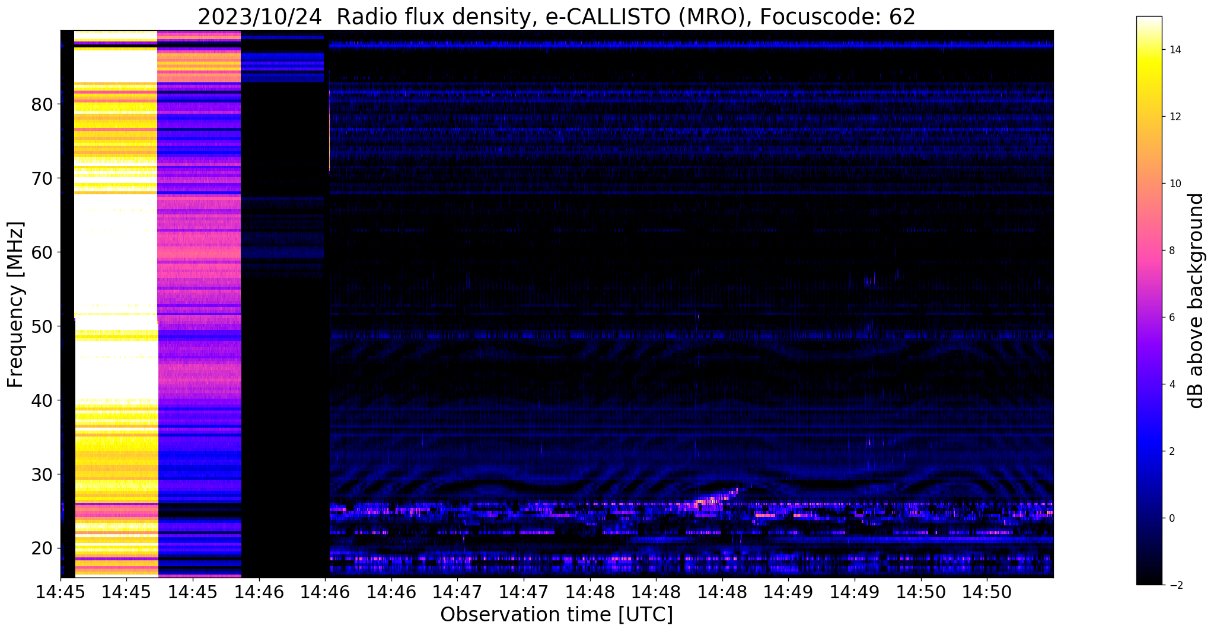1214x632 pixels.
Task: Click the 4 tick label on the colorbar
Action: pyautogui.click(x=1171, y=384)
